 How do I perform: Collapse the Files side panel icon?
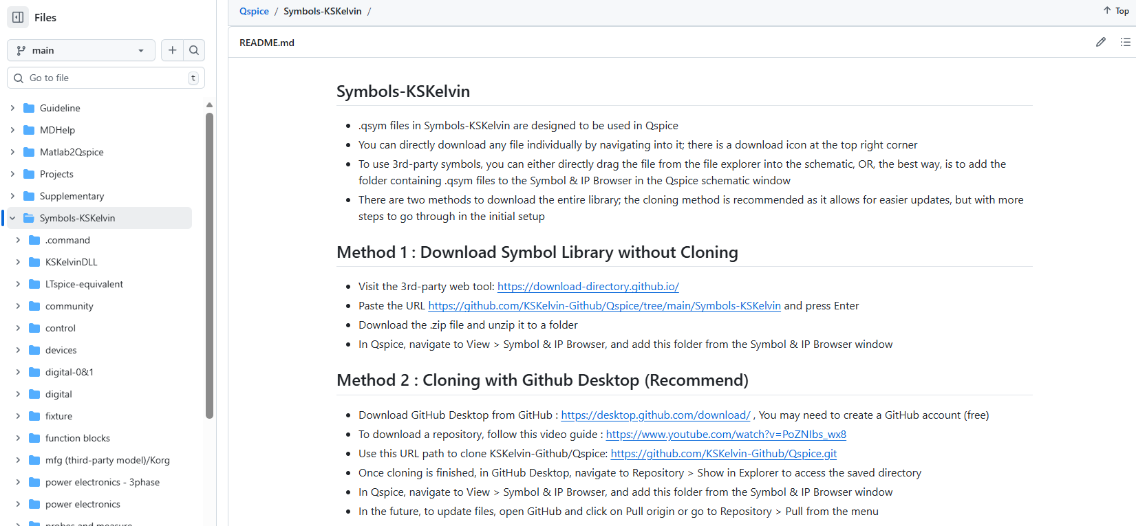pyautogui.click(x=18, y=17)
